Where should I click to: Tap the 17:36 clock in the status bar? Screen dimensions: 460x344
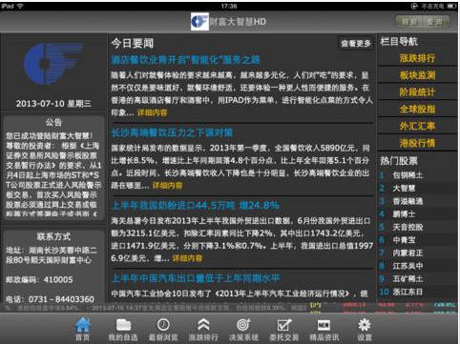click(229, 6)
